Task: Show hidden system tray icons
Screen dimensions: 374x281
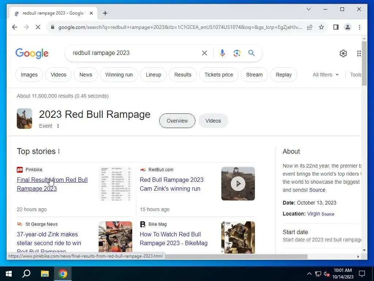Action: click(x=309, y=274)
